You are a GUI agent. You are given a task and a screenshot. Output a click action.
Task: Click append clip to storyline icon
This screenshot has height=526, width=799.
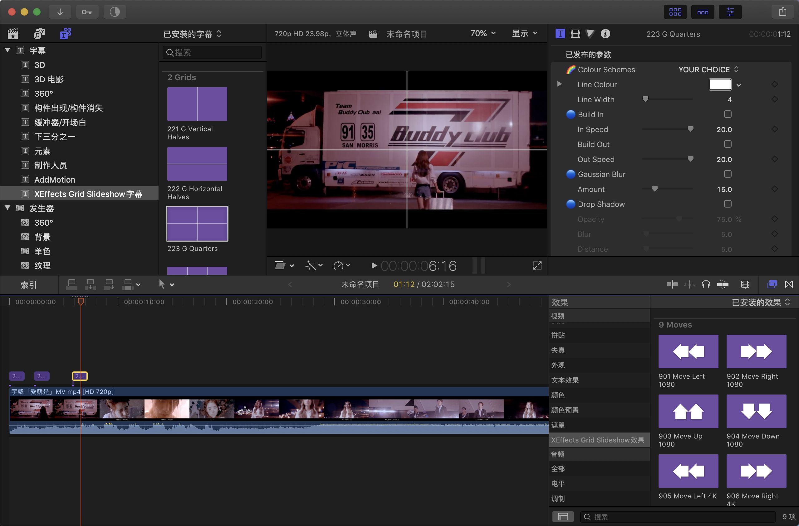click(109, 285)
